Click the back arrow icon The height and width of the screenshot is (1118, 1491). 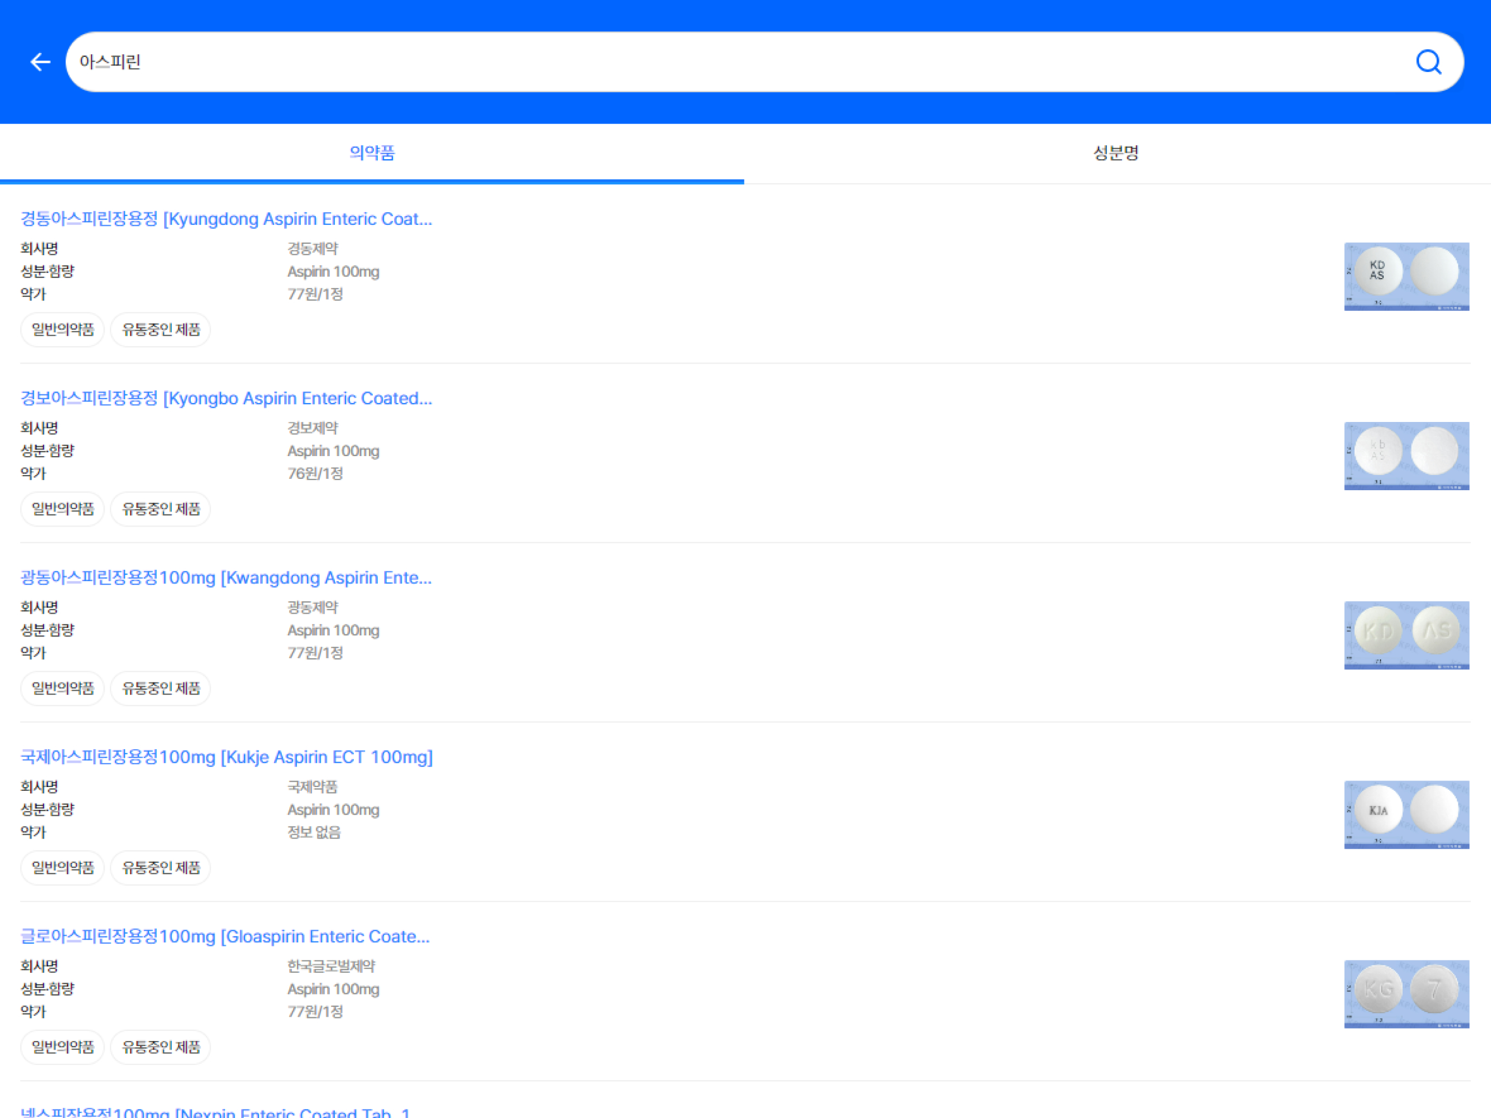(41, 62)
